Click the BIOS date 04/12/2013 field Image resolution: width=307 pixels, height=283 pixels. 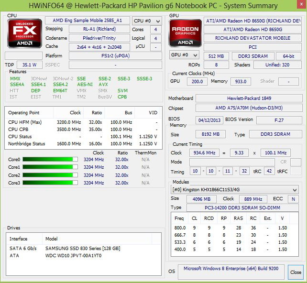pos(209,120)
